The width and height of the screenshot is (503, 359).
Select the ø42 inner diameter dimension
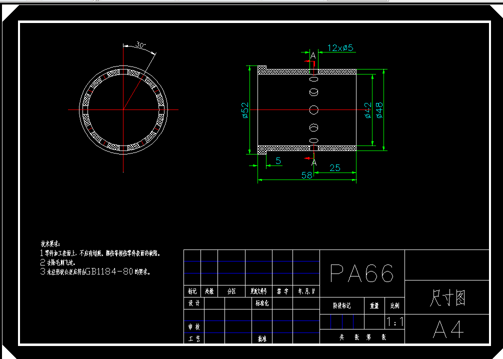[368, 110]
